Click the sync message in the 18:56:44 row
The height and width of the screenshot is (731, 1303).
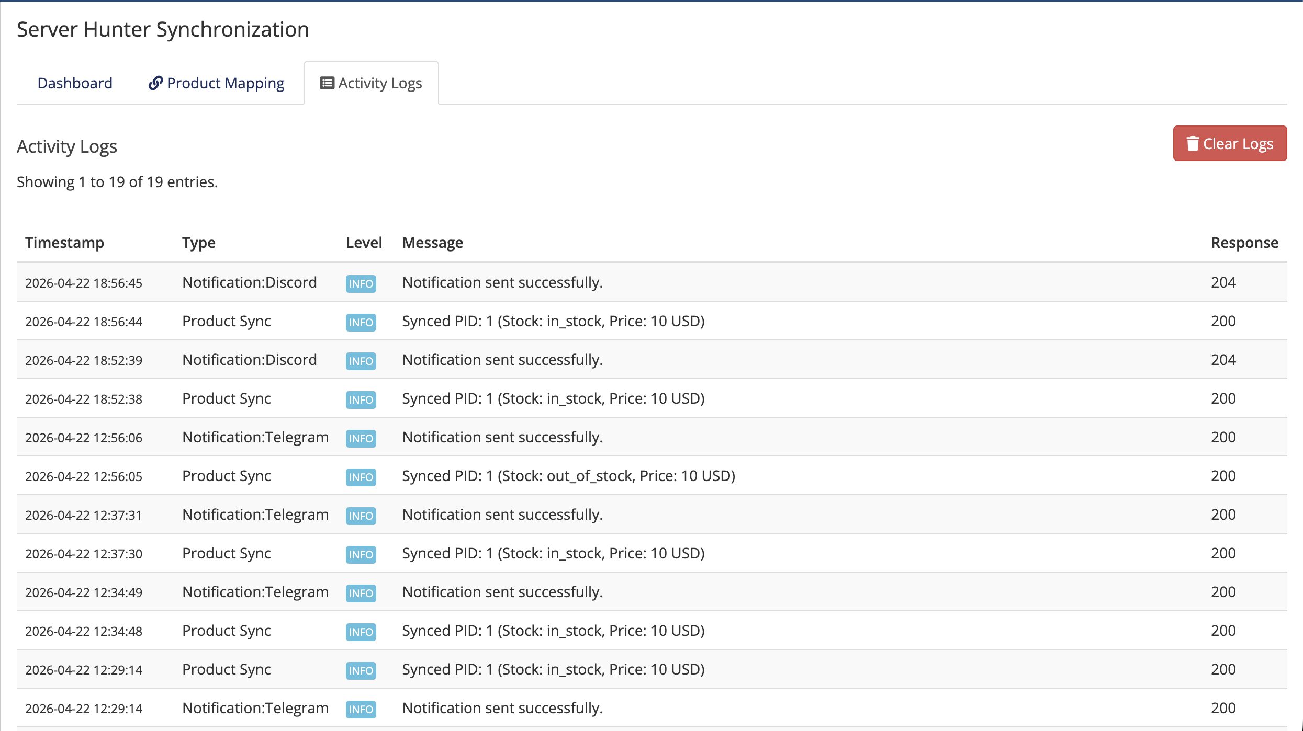(554, 321)
